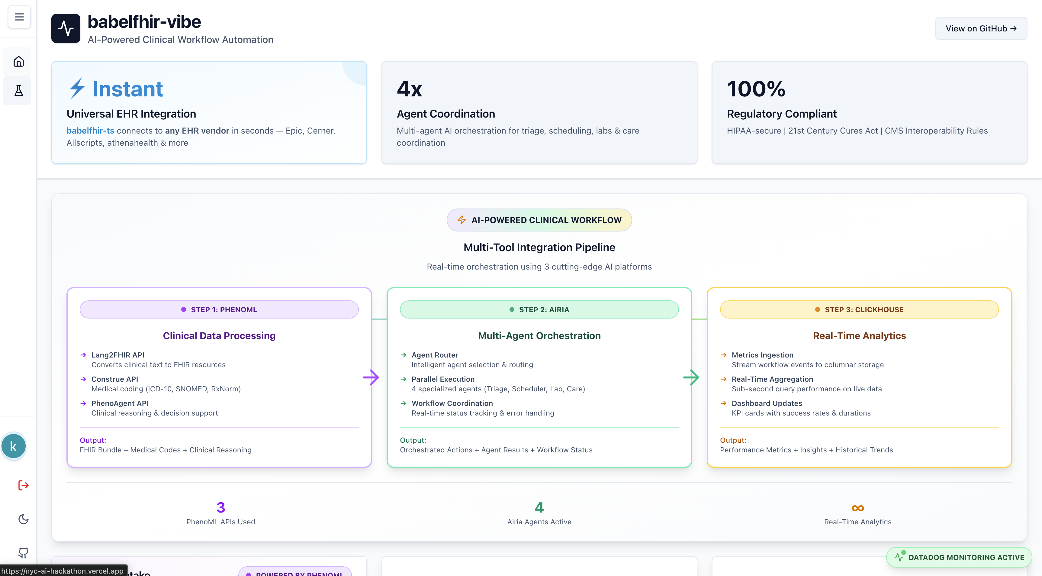This screenshot has width=1042, height=576.
Task: Open the hamburger sidebar menu
Action: pos(19,17)
